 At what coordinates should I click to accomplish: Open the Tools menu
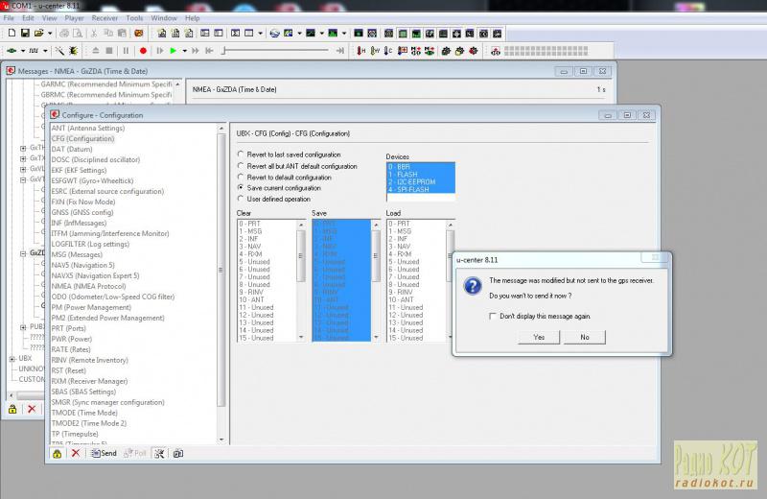pos(134,18)
